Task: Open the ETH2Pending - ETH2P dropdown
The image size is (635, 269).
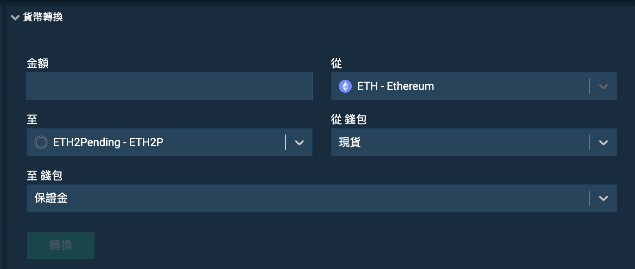Action: (170, 142)
